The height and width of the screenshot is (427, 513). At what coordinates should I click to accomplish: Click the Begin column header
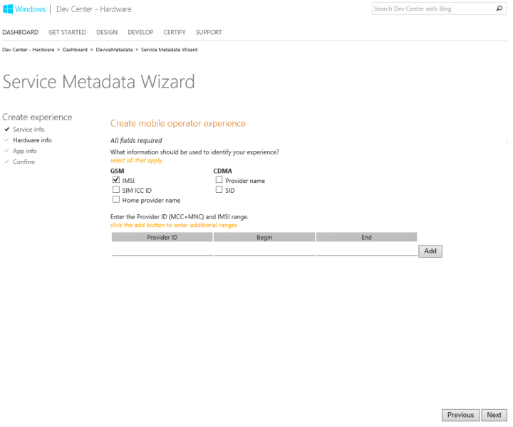264,237
